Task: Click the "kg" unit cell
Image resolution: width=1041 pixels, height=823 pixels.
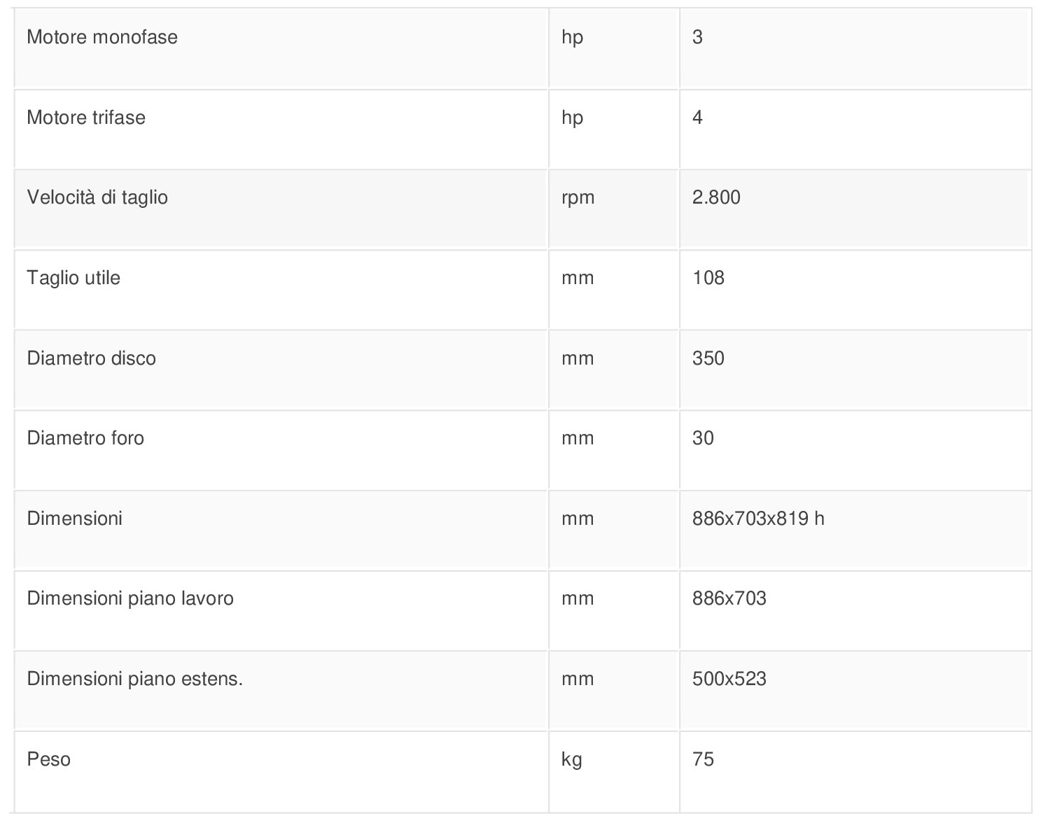Action: pyautogui.click(x=572, y=759)
